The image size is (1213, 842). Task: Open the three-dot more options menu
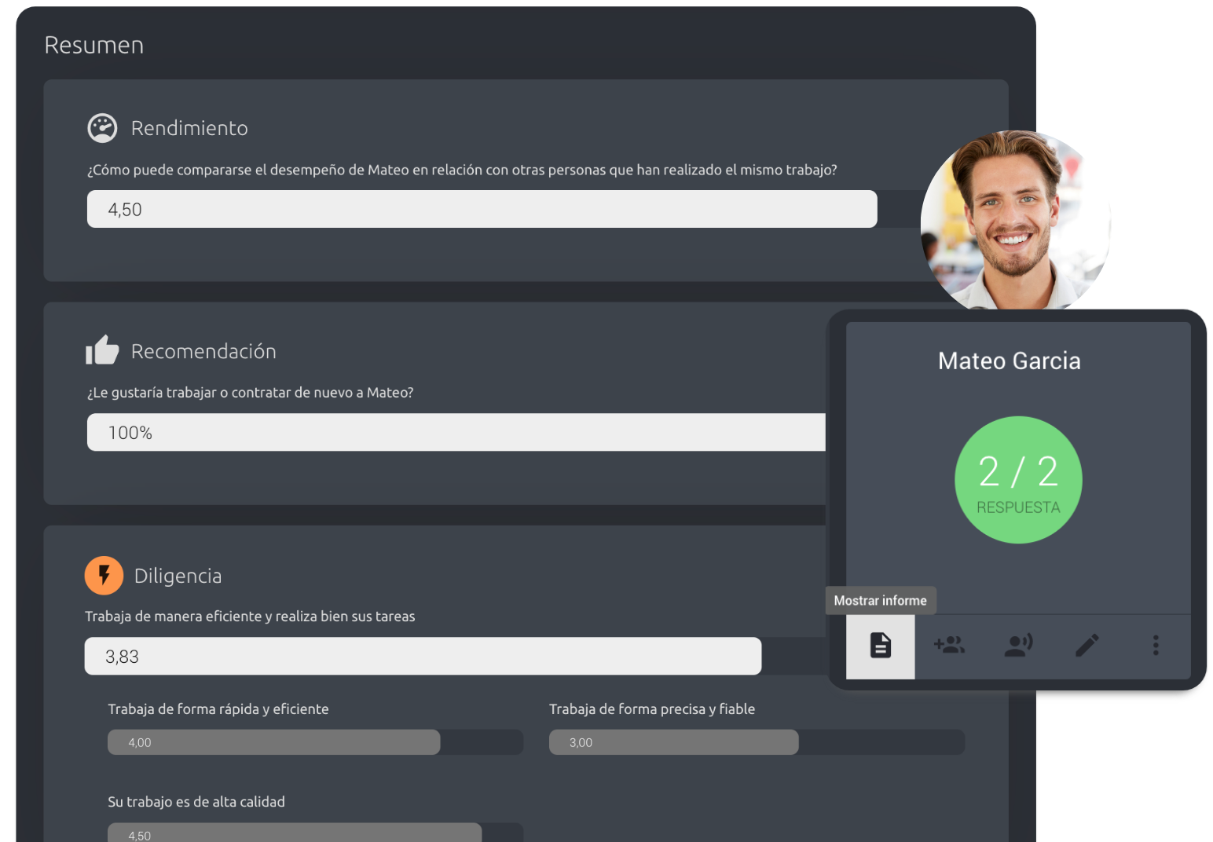click(x=1155, y=646)
